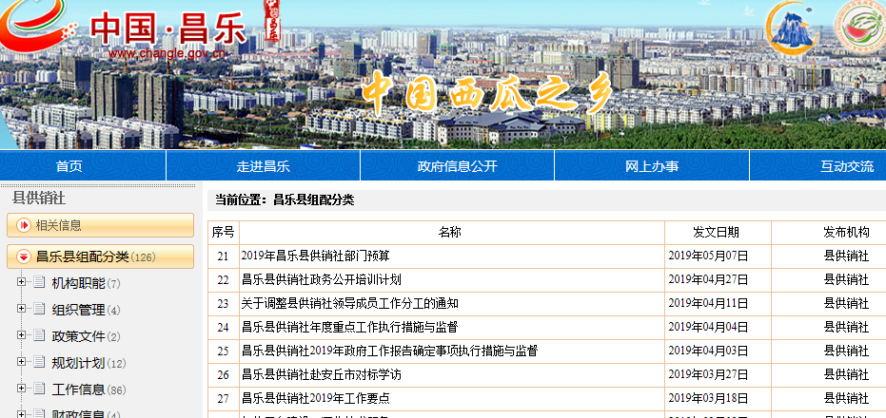886x418 pixels.
Task: Click the document icon next to 组织管理
Action: [39, 310]
